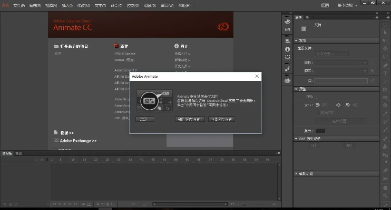Open the 文件(F) menu
The image size is (391, 210).
[19, 5]
